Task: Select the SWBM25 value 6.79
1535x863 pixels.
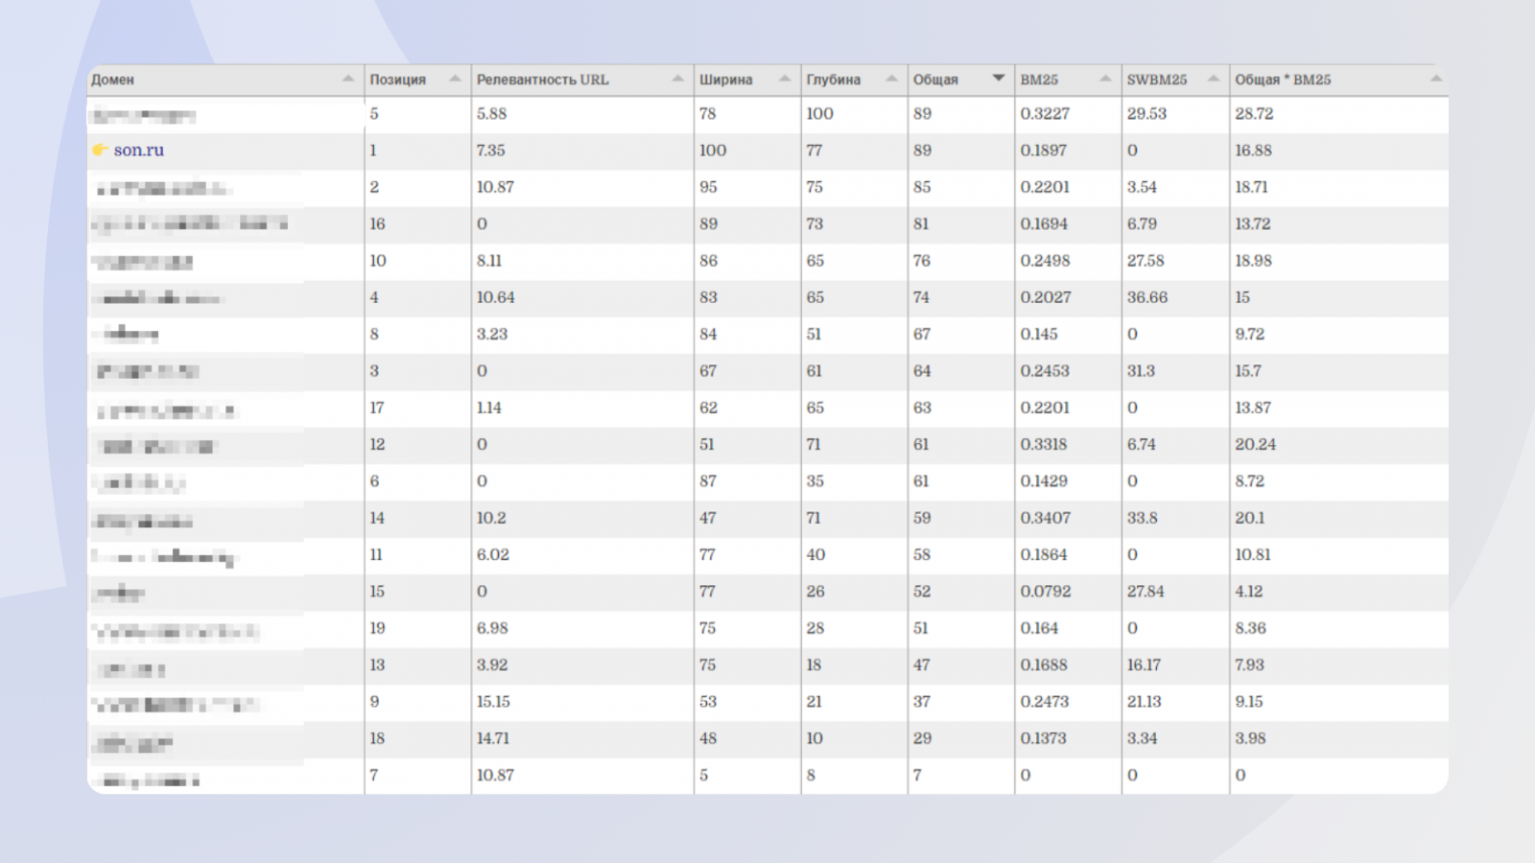Action: click(1142, 223)
